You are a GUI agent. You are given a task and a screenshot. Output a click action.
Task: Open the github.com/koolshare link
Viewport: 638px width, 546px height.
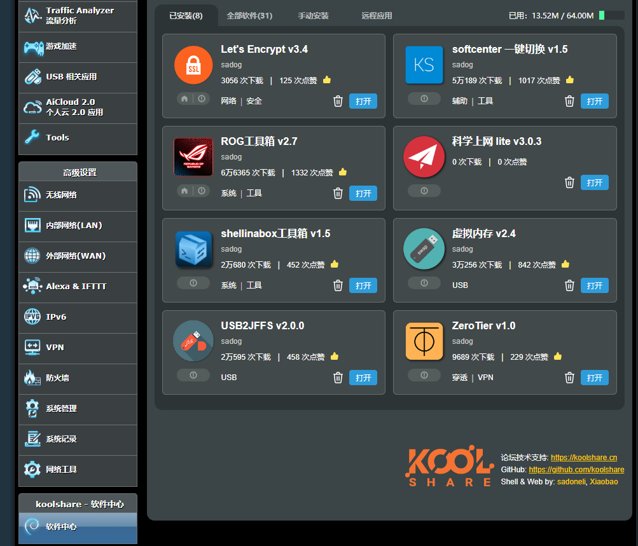click(x=576, y=470)
